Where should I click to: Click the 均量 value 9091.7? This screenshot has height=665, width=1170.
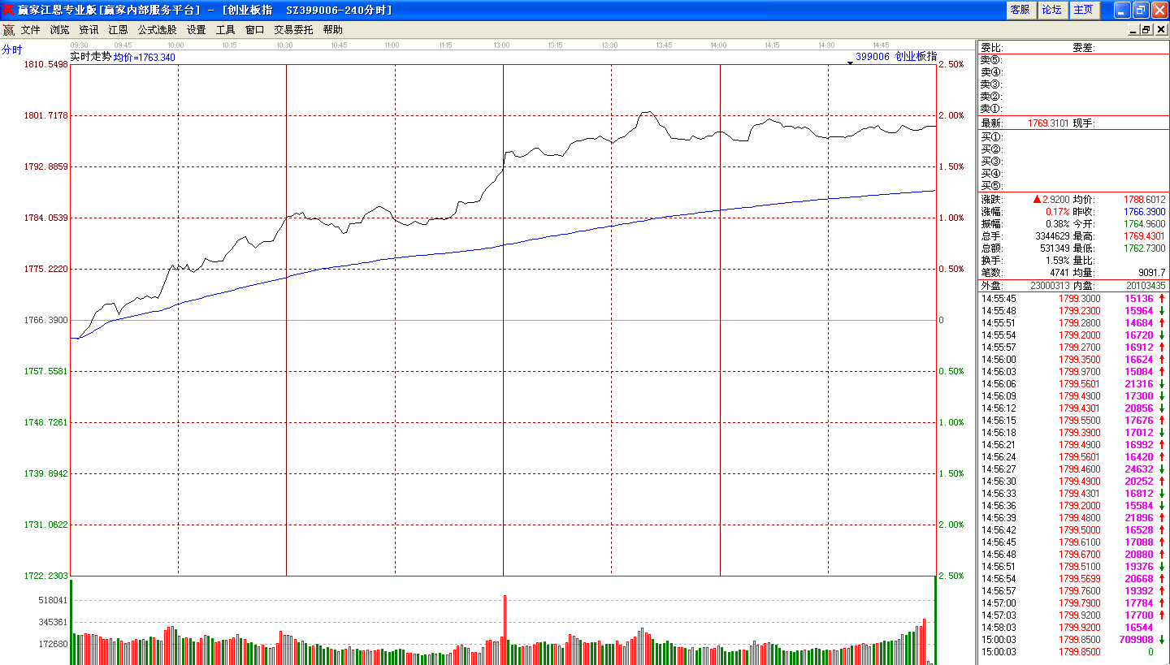(x=1152, y=272)
